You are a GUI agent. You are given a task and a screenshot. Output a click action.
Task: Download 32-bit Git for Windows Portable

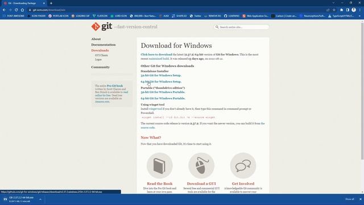tap(163, 92)
